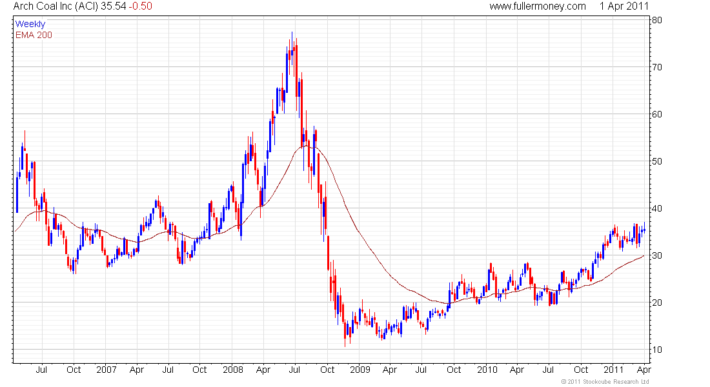Screen dimensions: 710x387
Task: Click the 'Jul' label between 2010 and 2011
Action: [x=548, y=370]
